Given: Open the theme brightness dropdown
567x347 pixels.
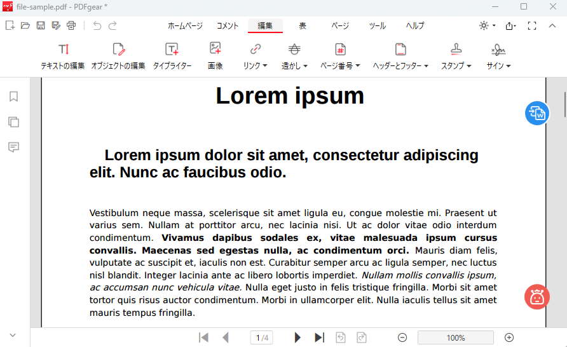Looking at the screenshot, I should [487, 25].
